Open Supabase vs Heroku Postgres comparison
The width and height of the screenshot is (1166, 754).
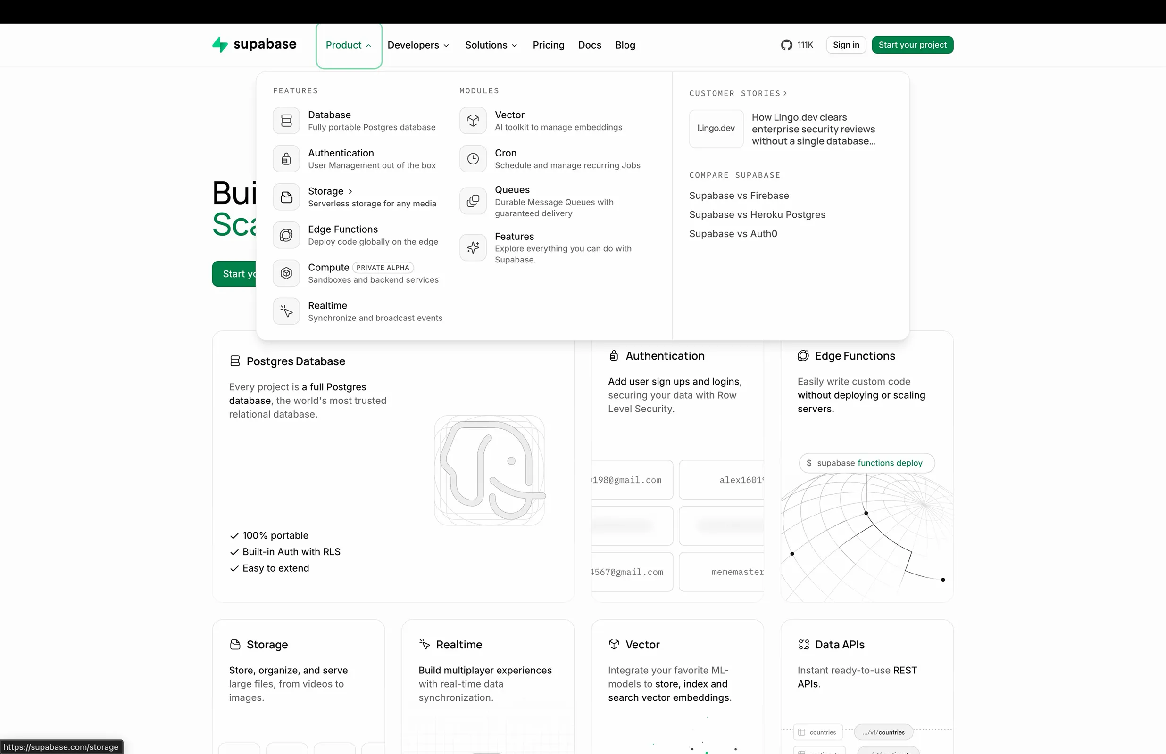757,214
